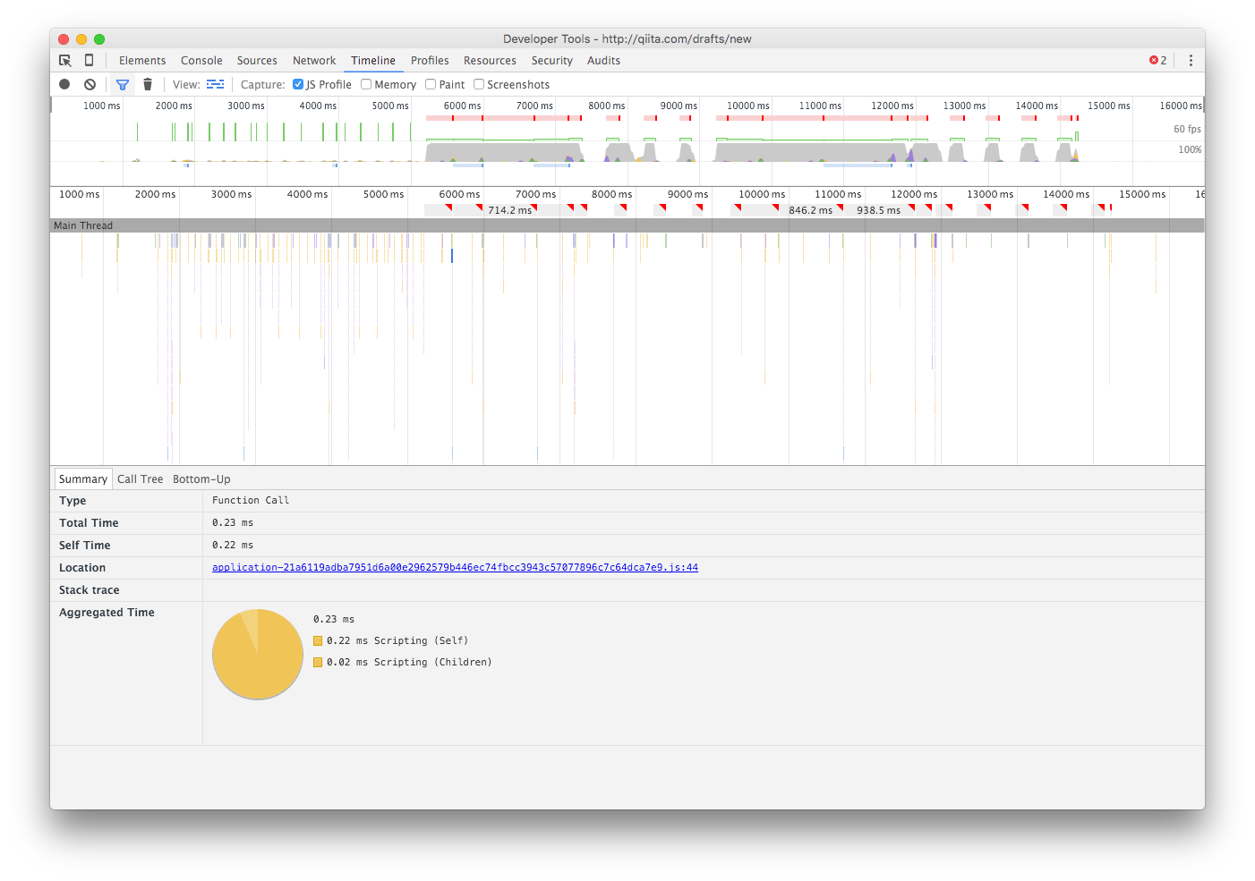
Task: Select the inspect element cursor icon
Action: click(x=64, y=60)
